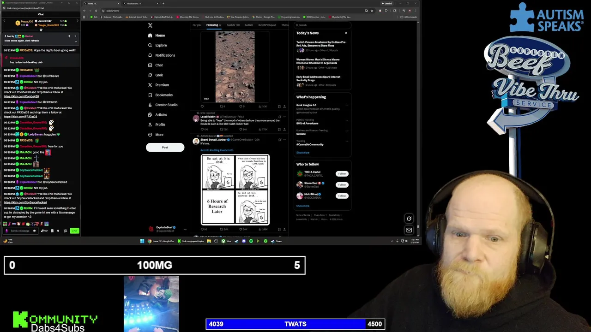Screen dimensions: 591x332
Task: Open Creator Studio in X sidebar
Action: (163, 105)
